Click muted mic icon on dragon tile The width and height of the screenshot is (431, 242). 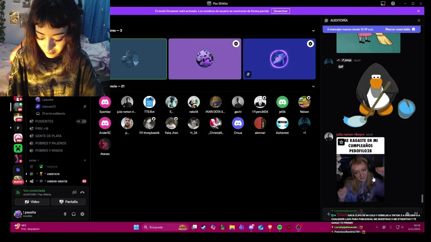coord(248,74)
